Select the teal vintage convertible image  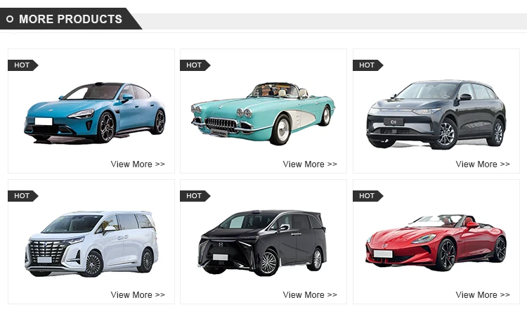(x=263, y=114)
